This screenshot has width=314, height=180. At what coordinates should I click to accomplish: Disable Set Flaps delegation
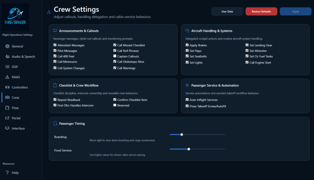pos(187,51)
